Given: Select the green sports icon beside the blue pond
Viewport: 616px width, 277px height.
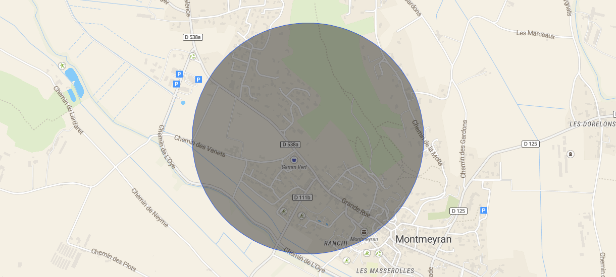Looking at the screenshot, I should (x=62, y=65).
